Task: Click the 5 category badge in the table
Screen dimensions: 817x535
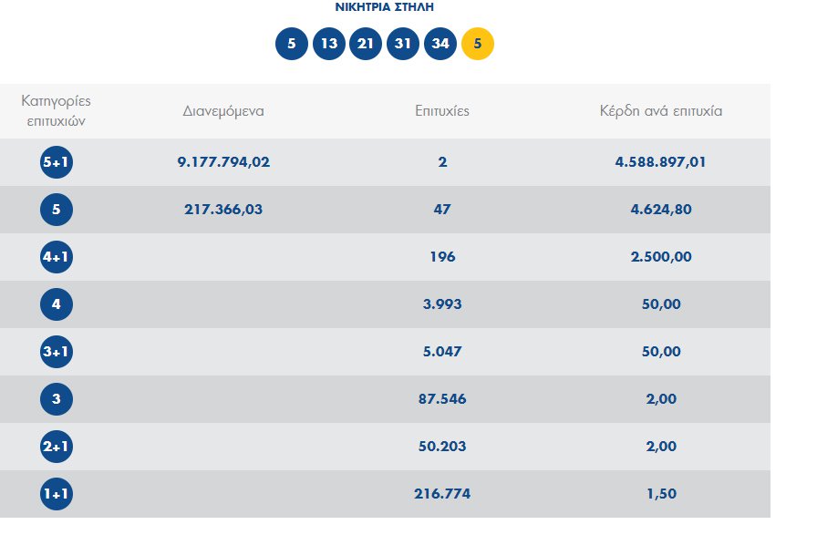Action: tap(57, 210)
